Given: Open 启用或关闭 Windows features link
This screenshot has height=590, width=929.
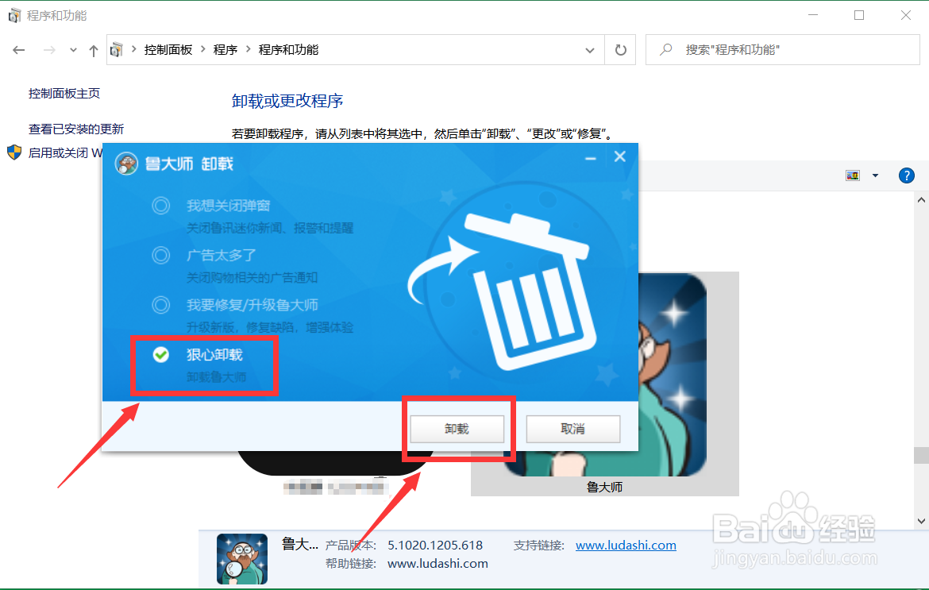Looking at the screenshot, I should pyautogui.click(x=65, y=152).
